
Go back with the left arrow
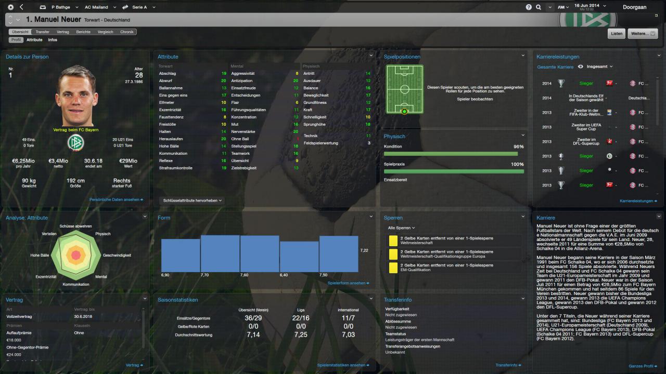tap(21, 7)
